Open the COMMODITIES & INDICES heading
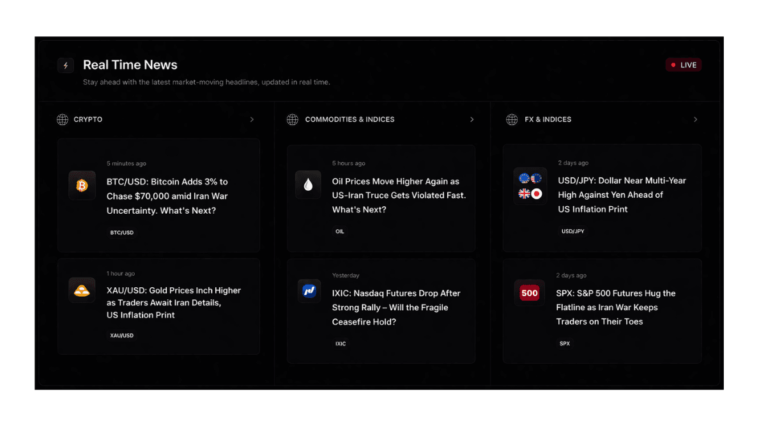Screen dimensions: 759x427 click(349, 119)
